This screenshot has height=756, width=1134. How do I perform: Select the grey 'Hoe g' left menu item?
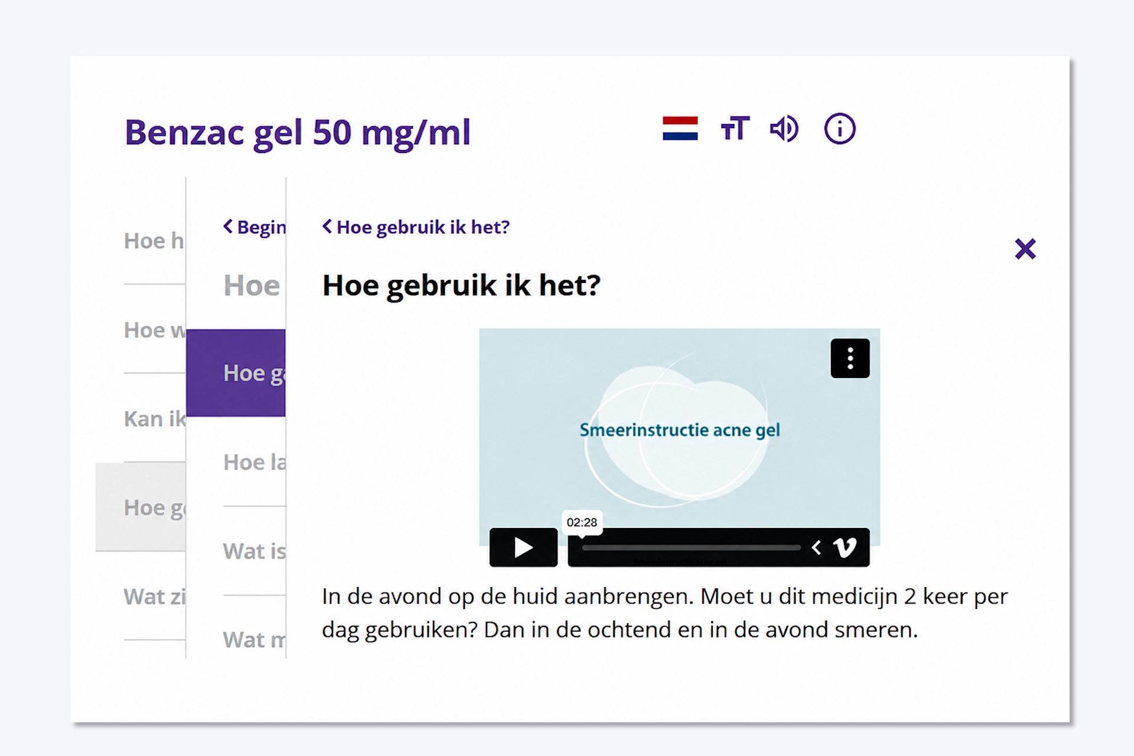pos(141,507)
